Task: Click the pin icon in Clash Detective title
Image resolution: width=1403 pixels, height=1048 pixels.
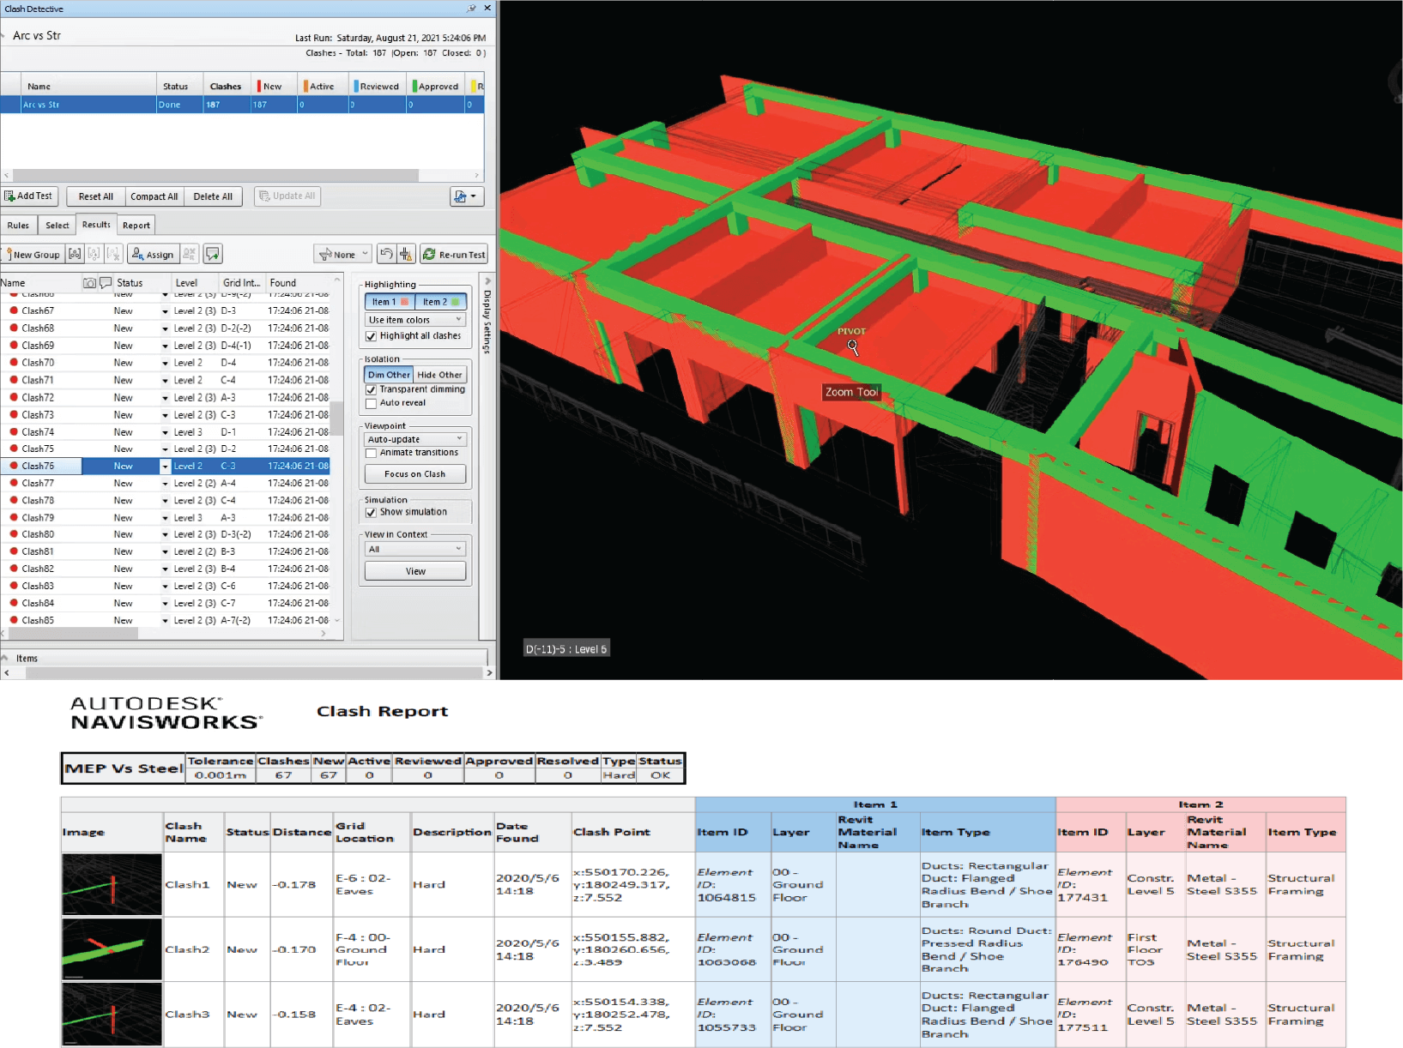Action: (471, 9)
